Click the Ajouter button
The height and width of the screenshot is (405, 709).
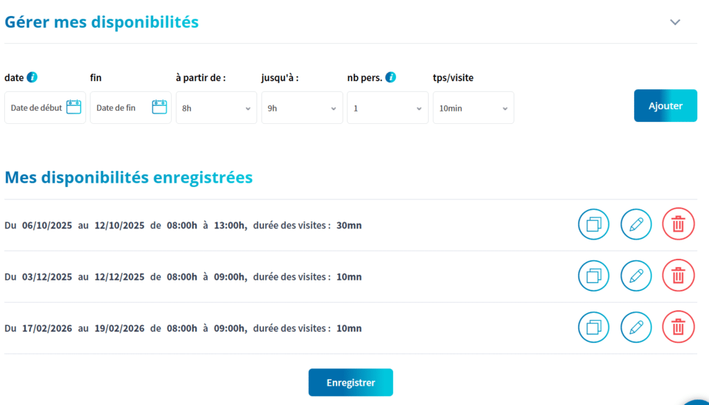tap(665, 106)
